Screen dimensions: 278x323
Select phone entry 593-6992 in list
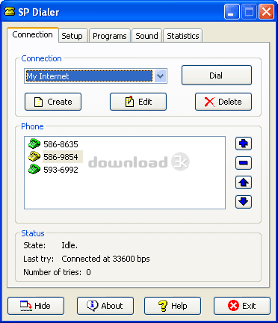(x=61, y=170)
